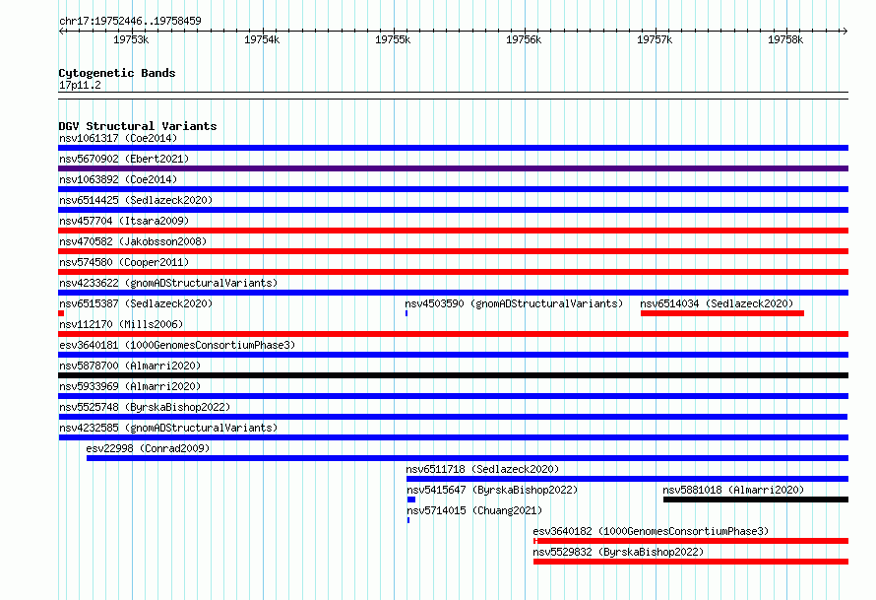
Task: Click the 19753k ruler position
Action: 131,39
